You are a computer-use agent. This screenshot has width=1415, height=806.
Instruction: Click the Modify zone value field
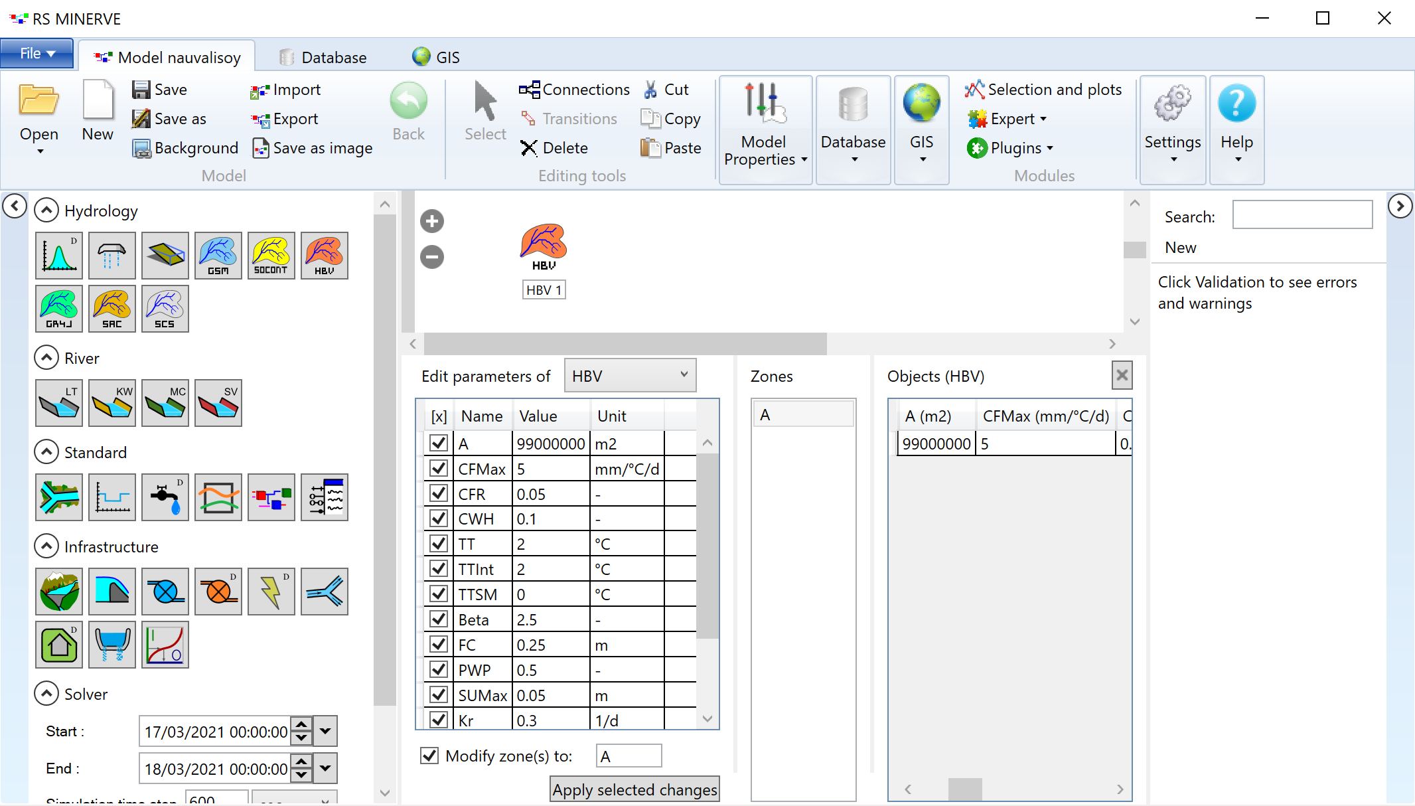coord(629,756)
